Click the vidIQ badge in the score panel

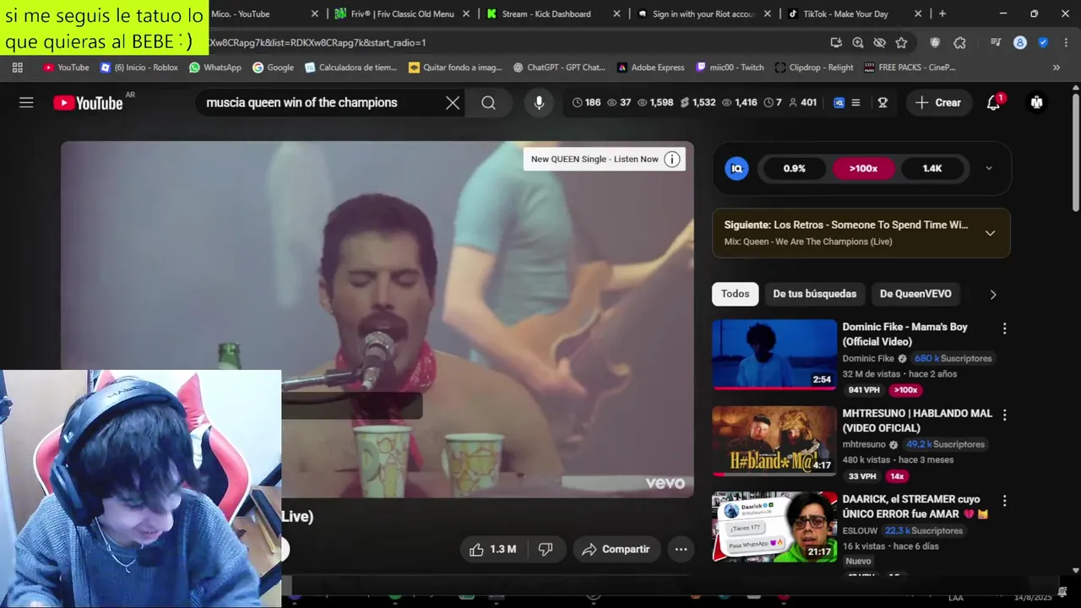pyautogui.click(x=736, y=168)
